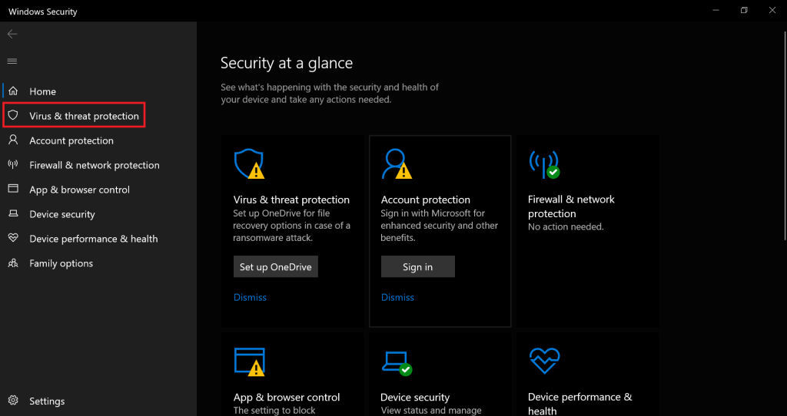Open Home in the sidebar
This screenshot has width=787, height=416.
(42, 91)
